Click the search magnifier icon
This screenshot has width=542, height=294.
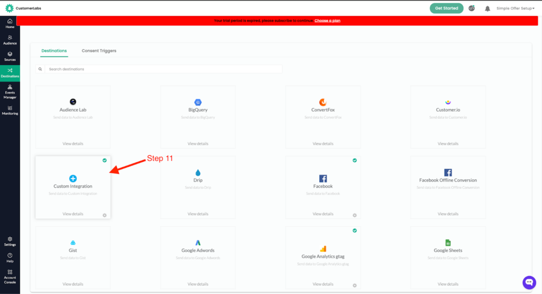pyautogui.click(x=40, y=69)
